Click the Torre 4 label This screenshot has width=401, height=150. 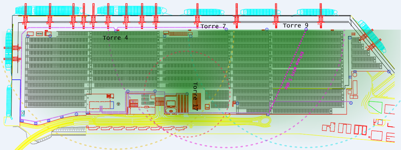[x=115, y=38]
